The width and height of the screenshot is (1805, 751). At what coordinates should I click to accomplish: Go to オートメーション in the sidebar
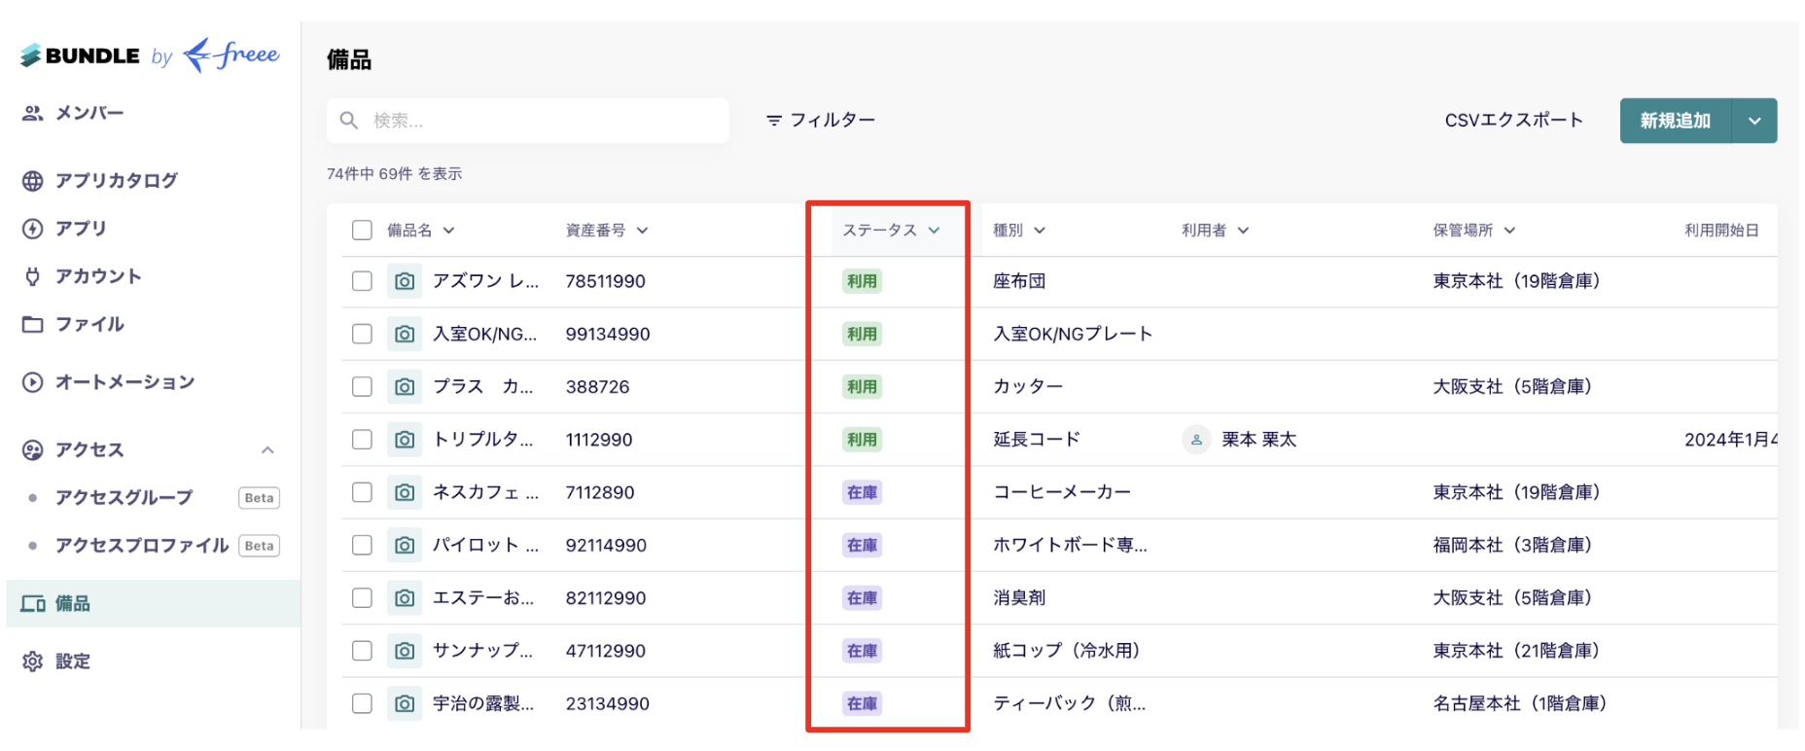(124, 382)
